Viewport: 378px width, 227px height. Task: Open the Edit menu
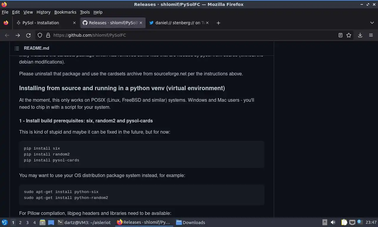16,12
